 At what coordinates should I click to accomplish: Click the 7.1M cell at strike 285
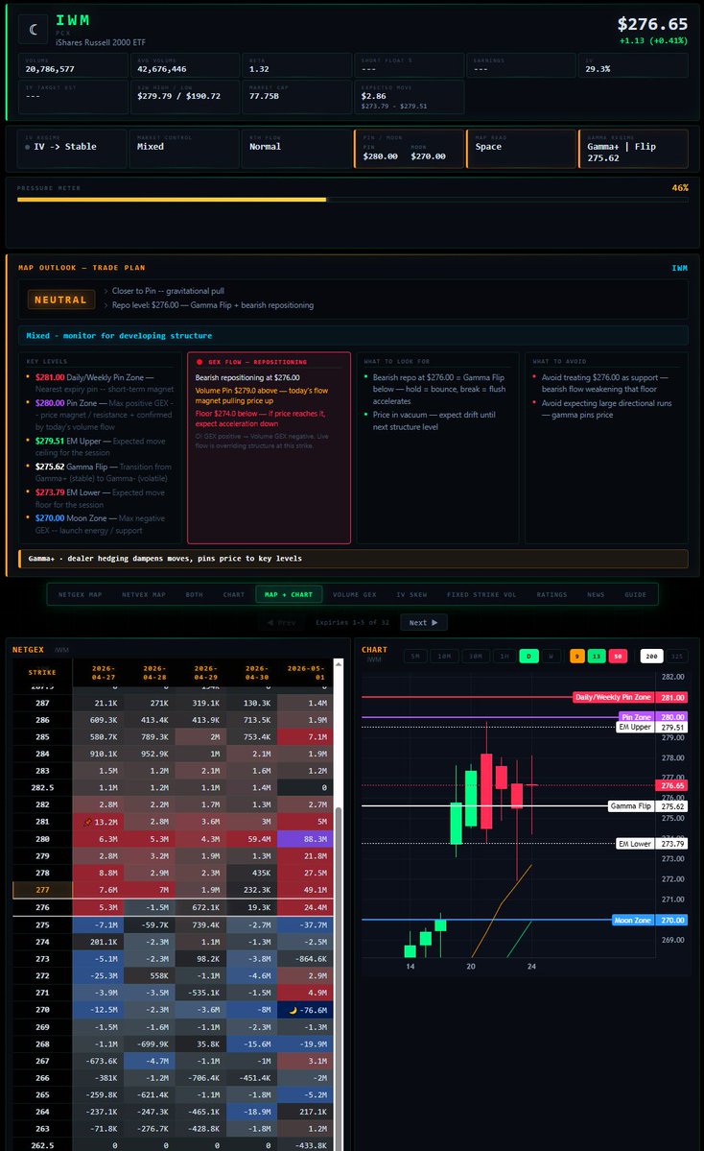point(305,737)
